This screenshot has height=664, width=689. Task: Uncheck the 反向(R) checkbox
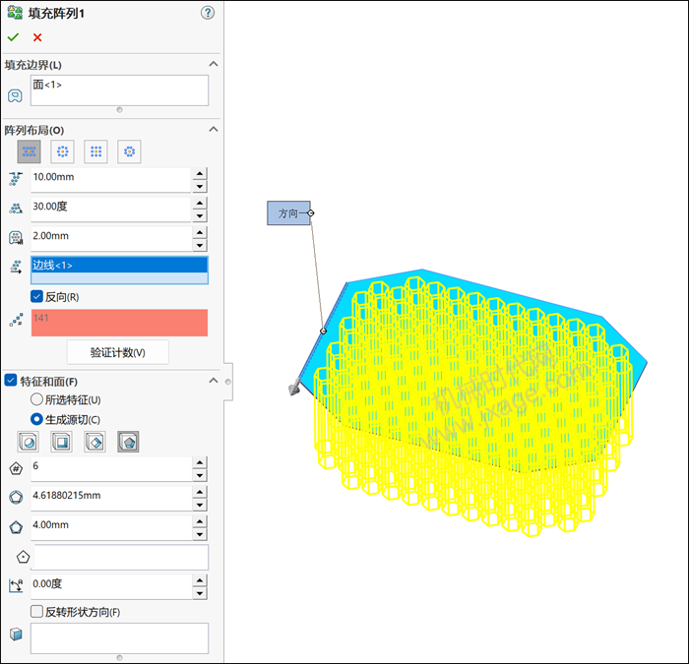point(37,296)
